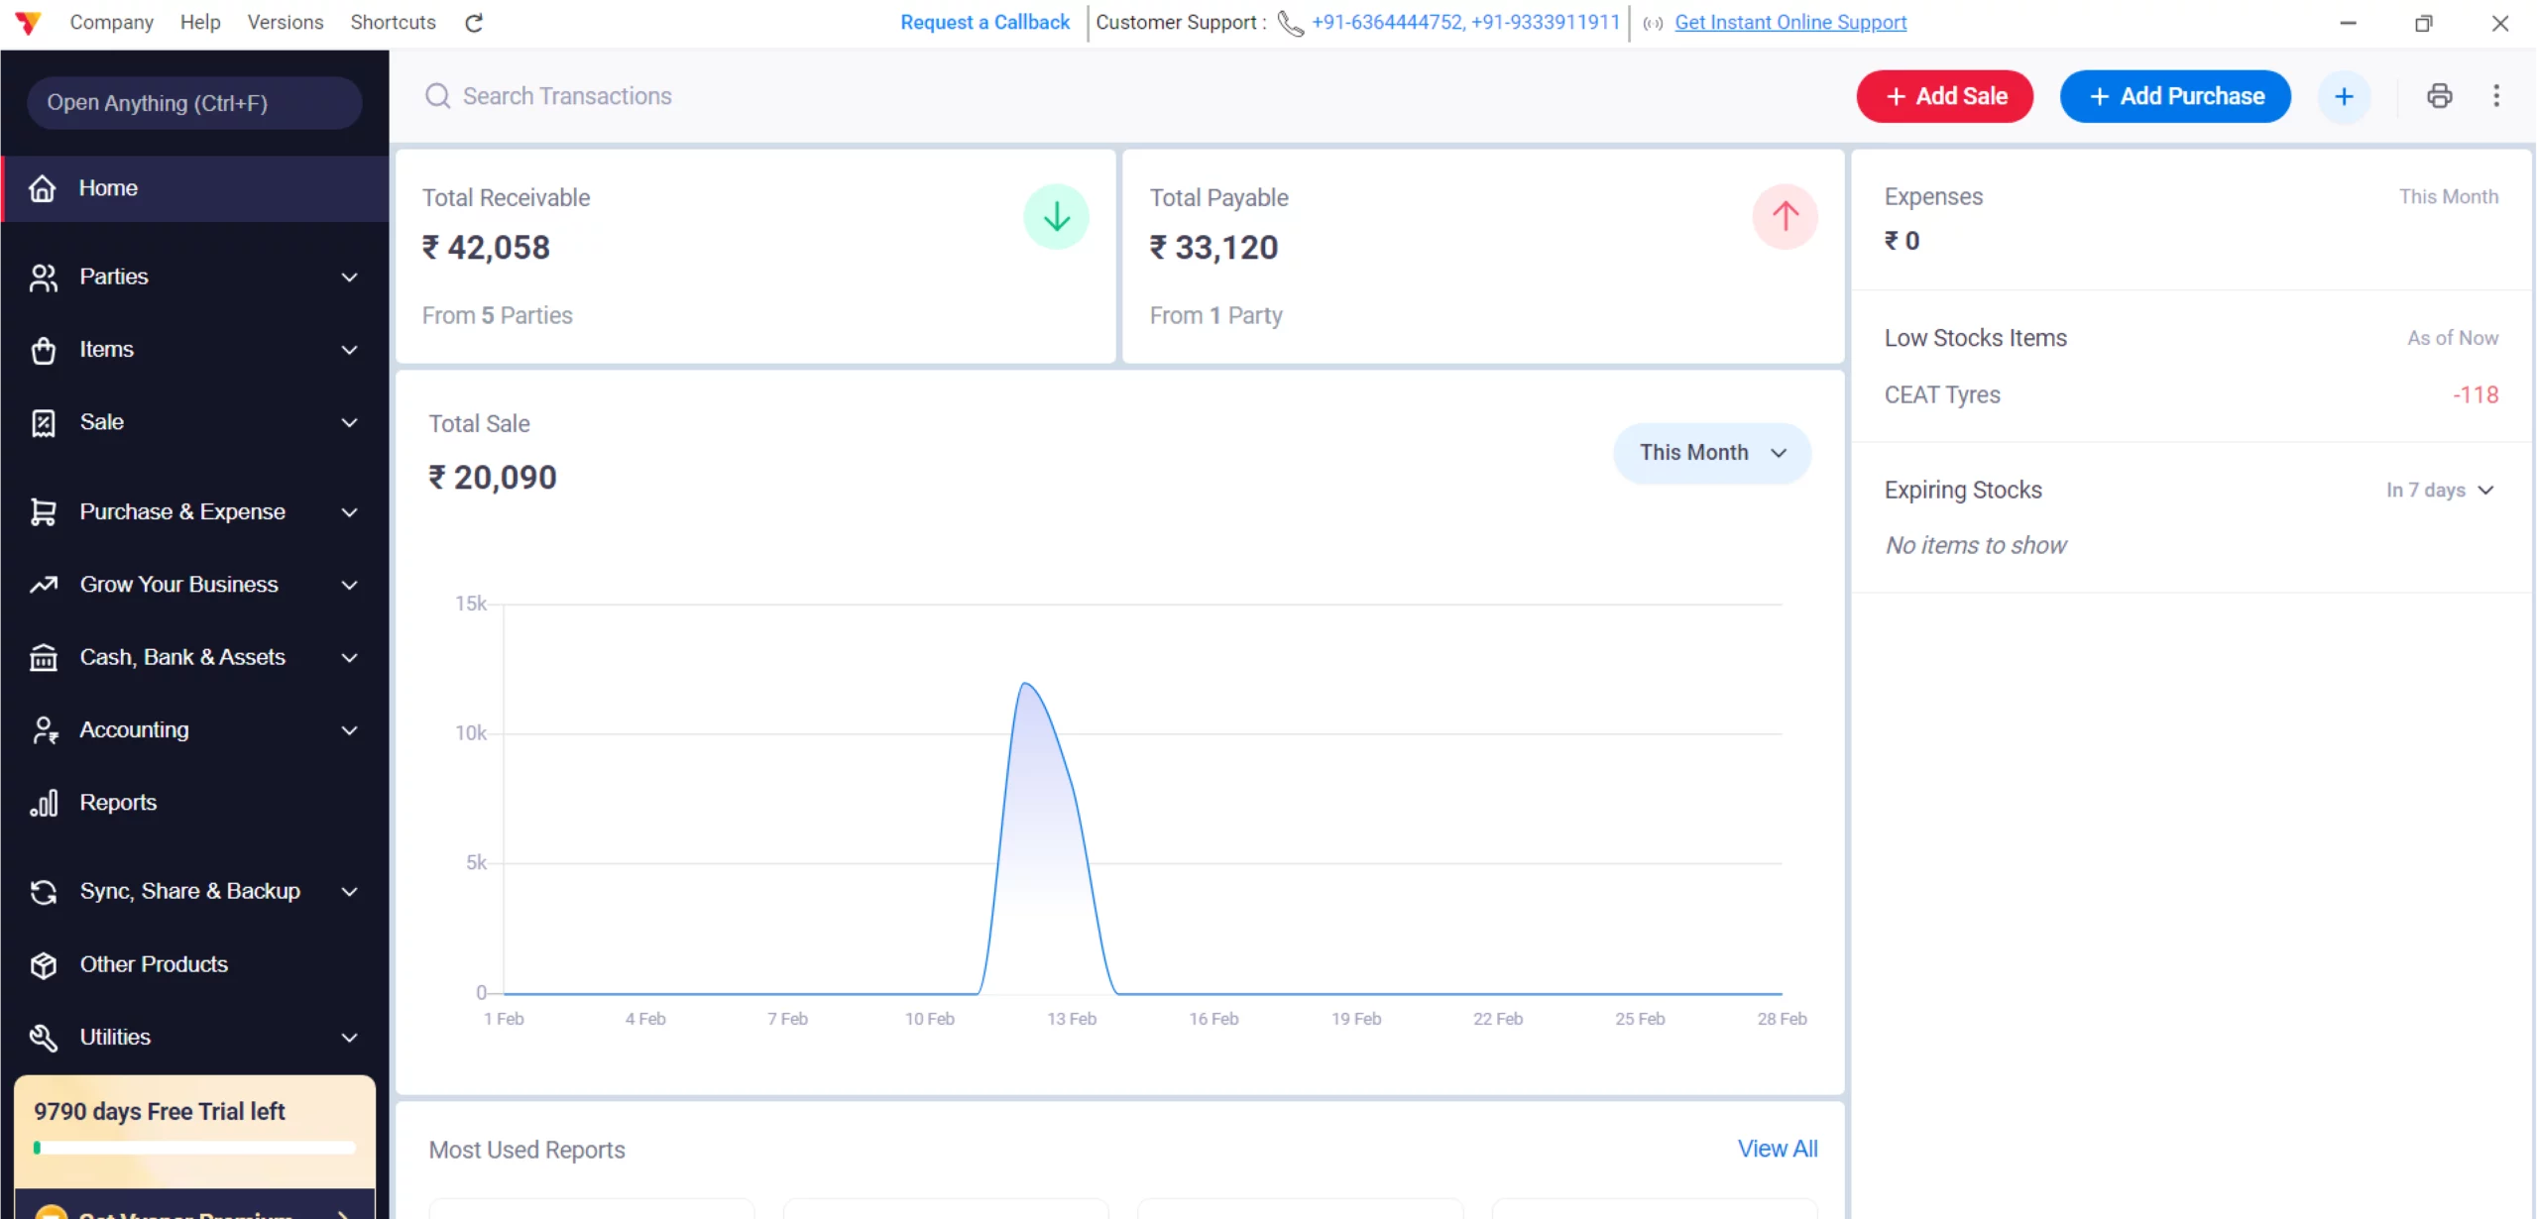Click the Add Sale button
The height and width of the screenshot is (1219, 2538).
1944,96
